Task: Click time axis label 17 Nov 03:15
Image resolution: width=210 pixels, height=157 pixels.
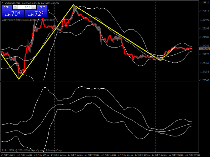Action: (x=75, y=155)
